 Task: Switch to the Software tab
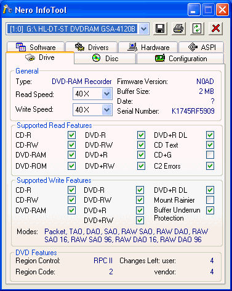(36, 47)
